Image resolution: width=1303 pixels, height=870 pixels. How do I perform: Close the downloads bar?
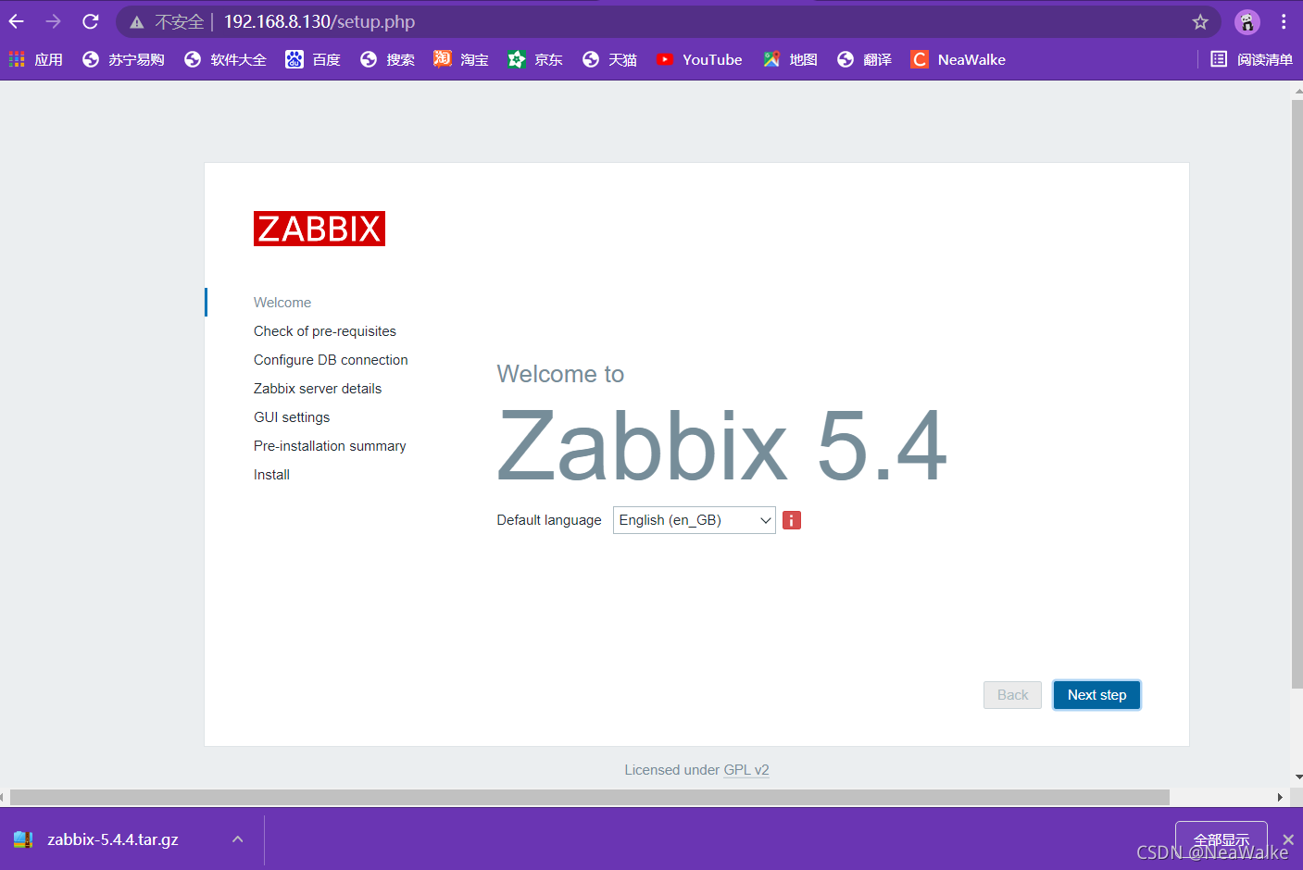(x=1288, y=839)
